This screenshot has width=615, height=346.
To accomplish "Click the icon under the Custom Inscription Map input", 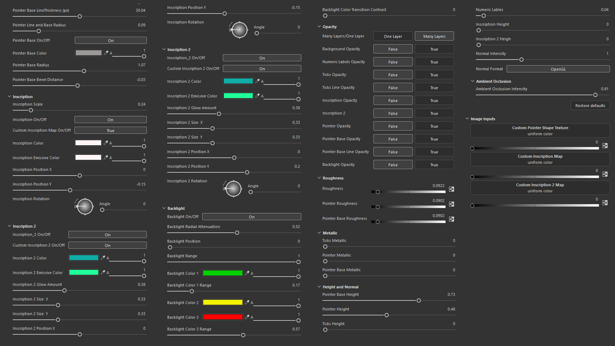I will point(605,174).
